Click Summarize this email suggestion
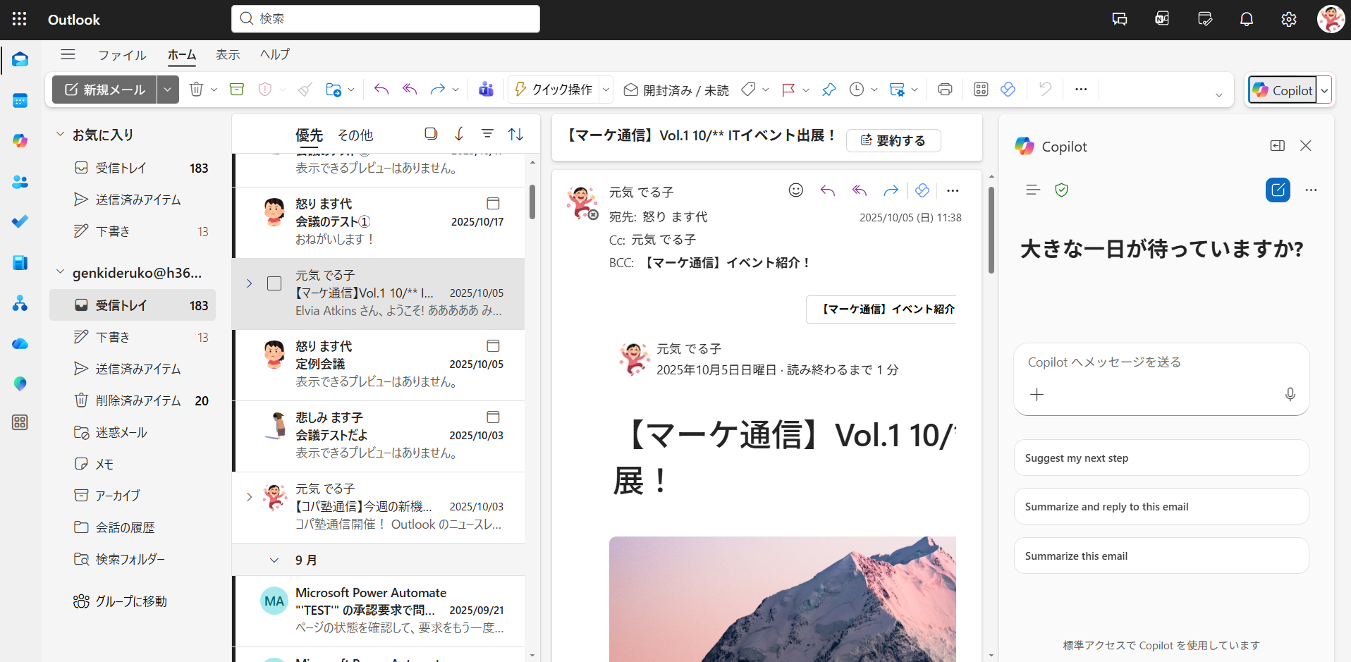 (x=1161, y=556)
